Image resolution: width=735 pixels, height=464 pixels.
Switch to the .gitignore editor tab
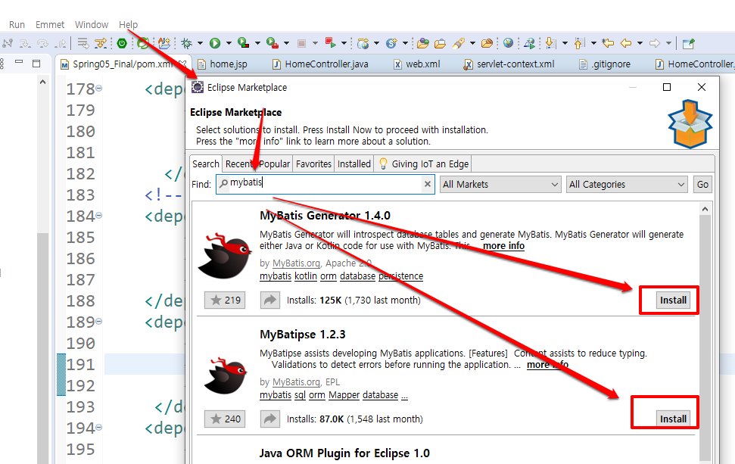click(x=605, y=64)
